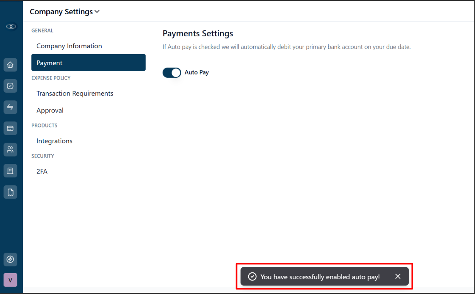The height and width of the screenshot is (294, 475).
Task: Open the Home icon in sidebar
Action: coord(10,65)
